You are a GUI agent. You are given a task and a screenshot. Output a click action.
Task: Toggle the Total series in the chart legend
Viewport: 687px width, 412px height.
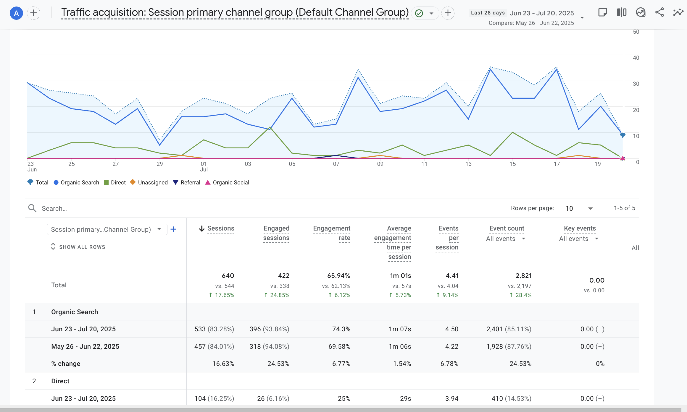pyautogui.click(x=38, y=182)
